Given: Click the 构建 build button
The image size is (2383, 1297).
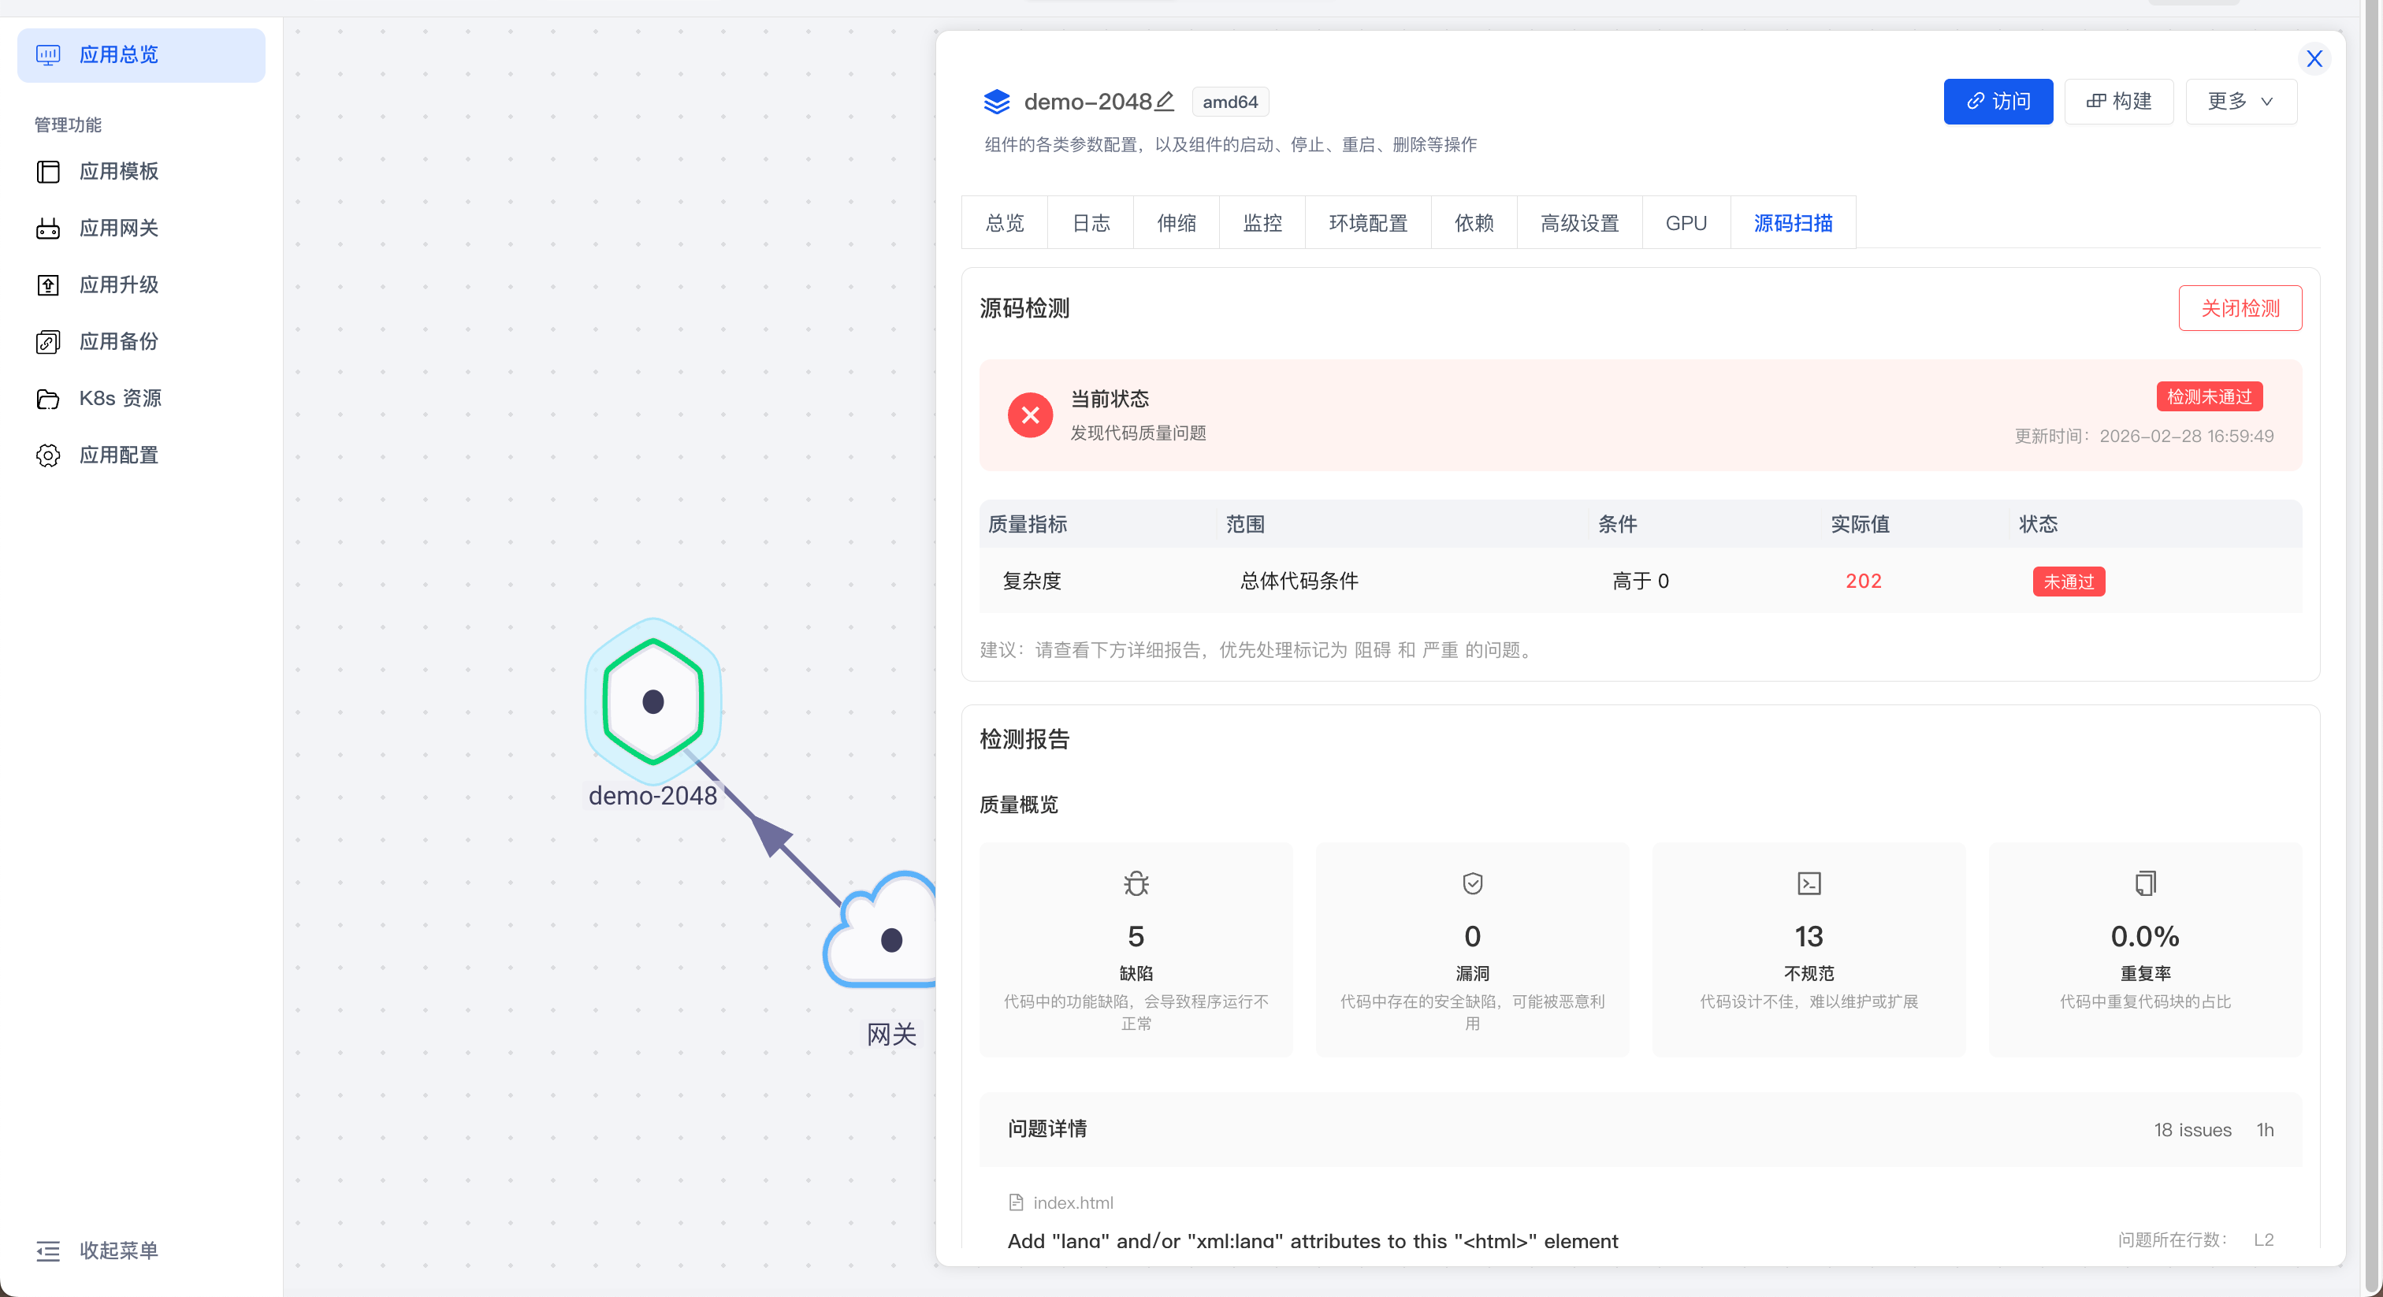Looking at the screenshot, I should point(2117,102).
